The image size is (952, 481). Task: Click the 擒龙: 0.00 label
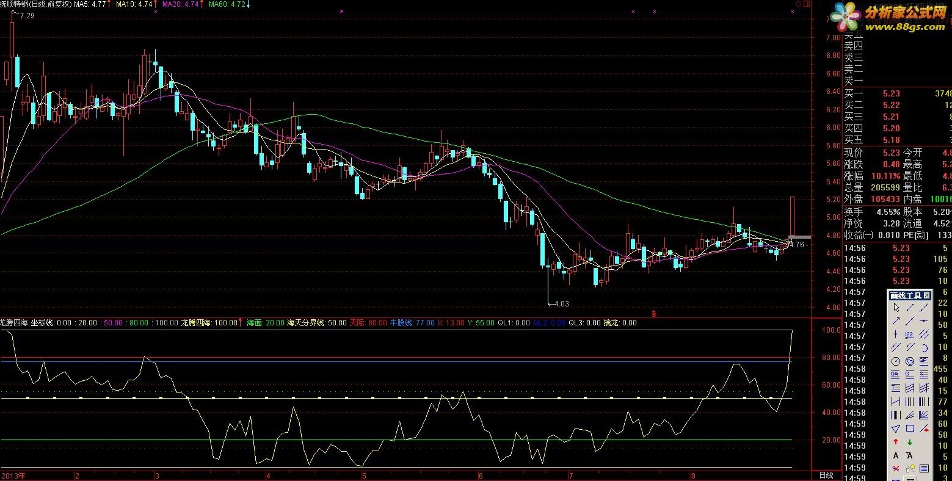click(x=620, y=323)
